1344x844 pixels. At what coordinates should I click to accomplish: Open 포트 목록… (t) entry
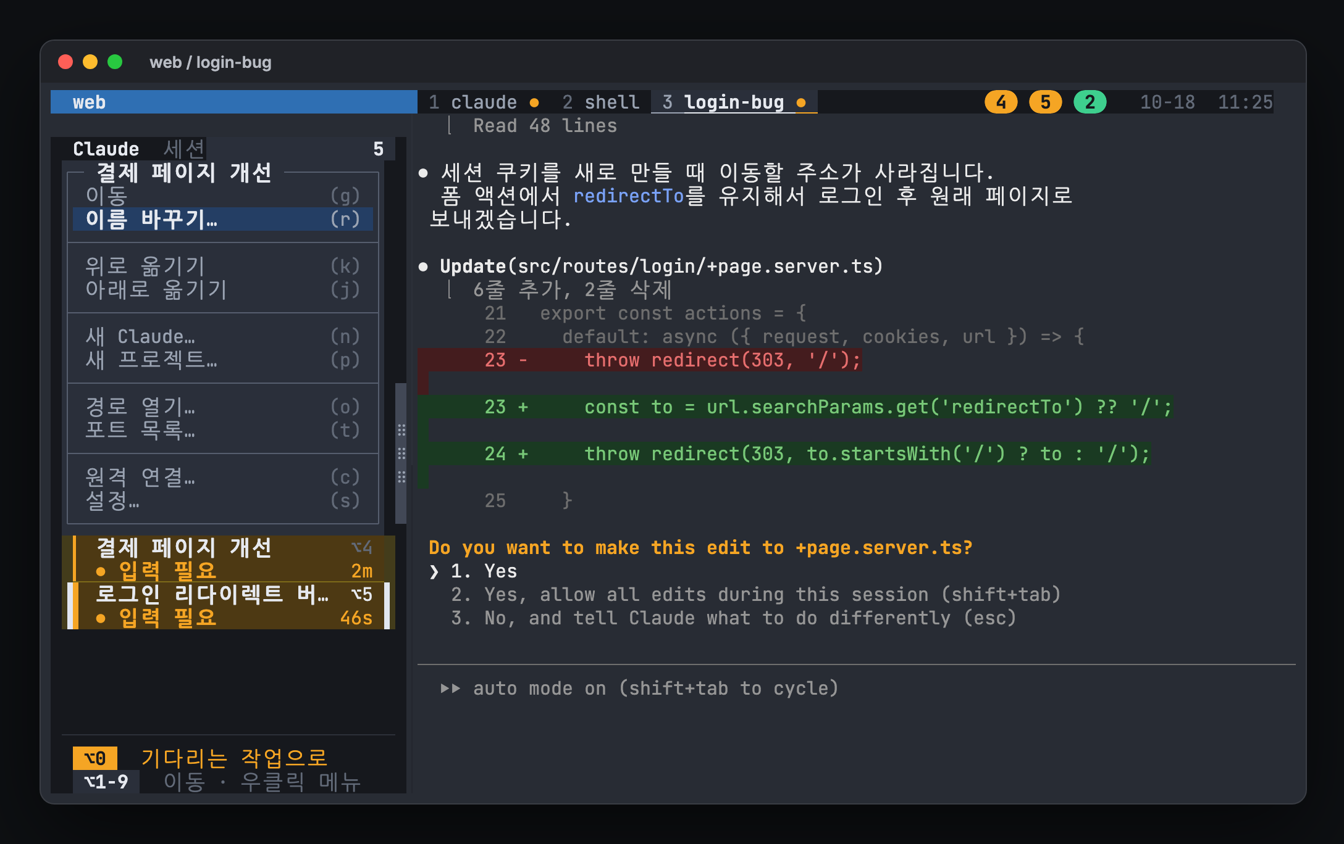(223, 430)
